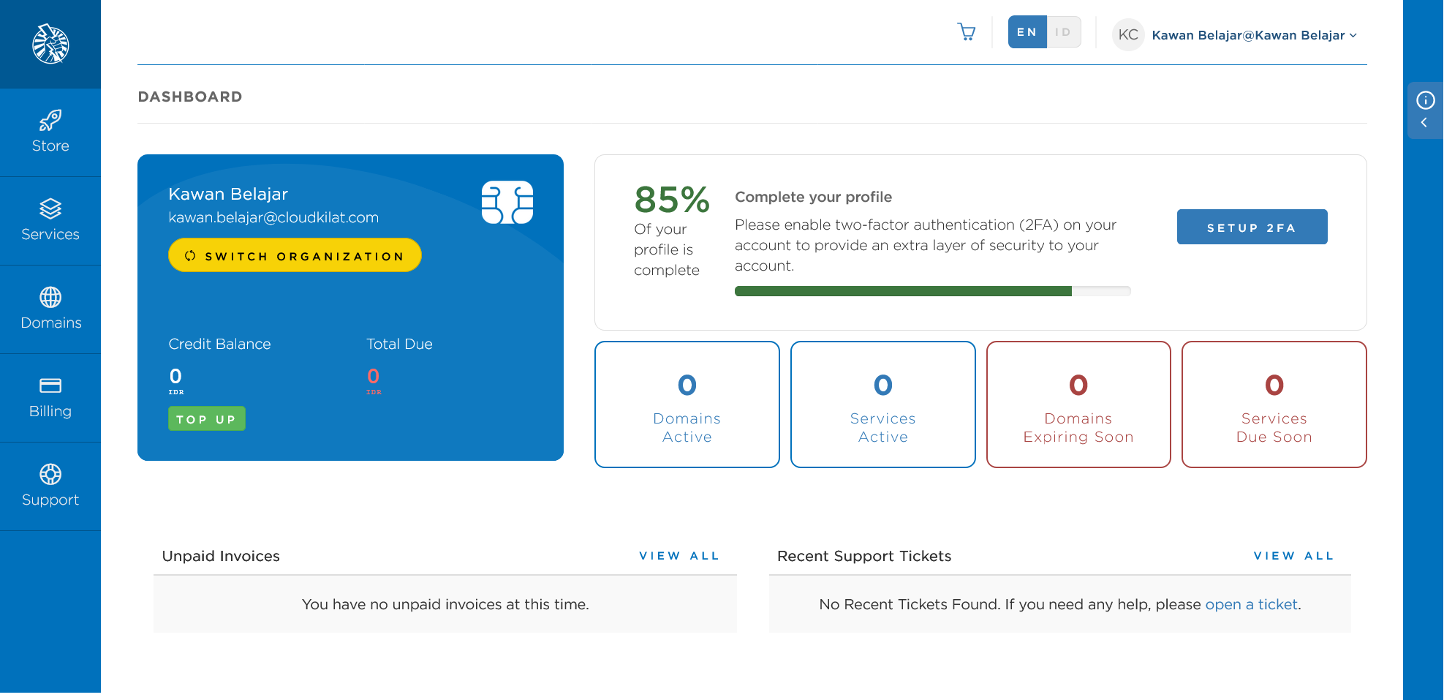Click the profile completion progress bar
The width and height of the screenshot is (1444, 700).
tap(932, 291)
